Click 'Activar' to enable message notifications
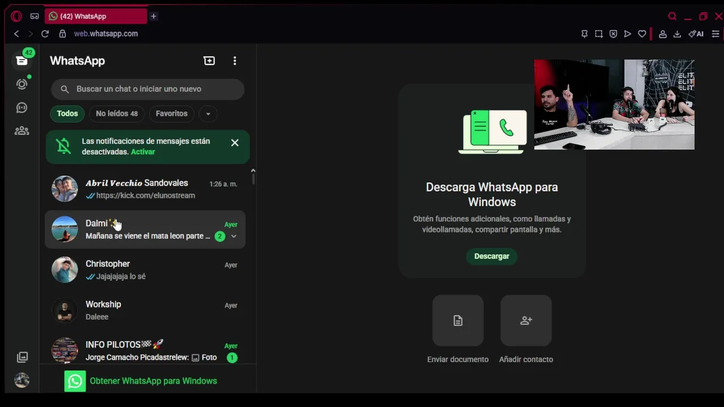Screen dimensions: 724x407 pyautogui.click(x=143, y=151)
